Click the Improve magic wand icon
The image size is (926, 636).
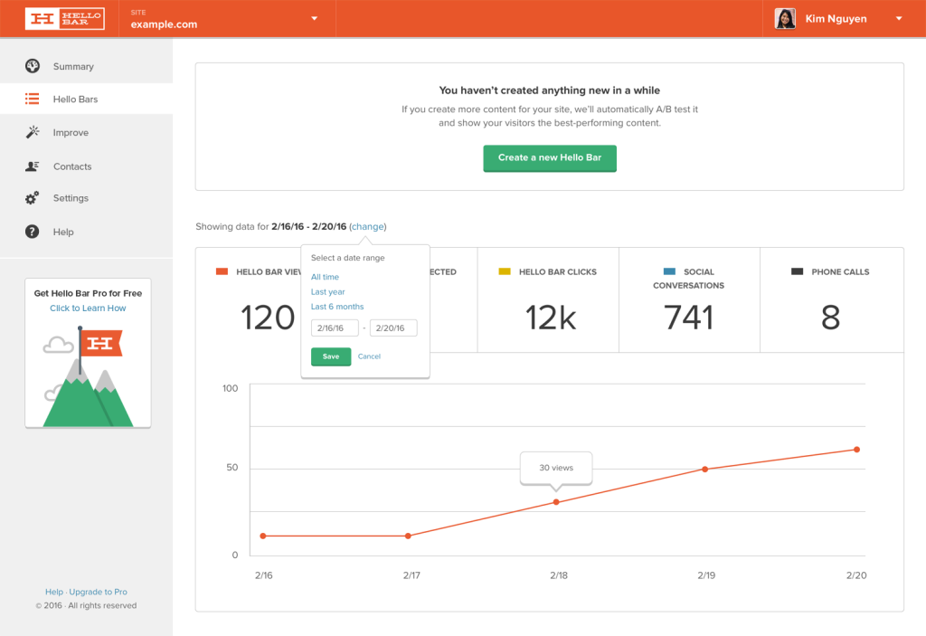click(33, 132)
